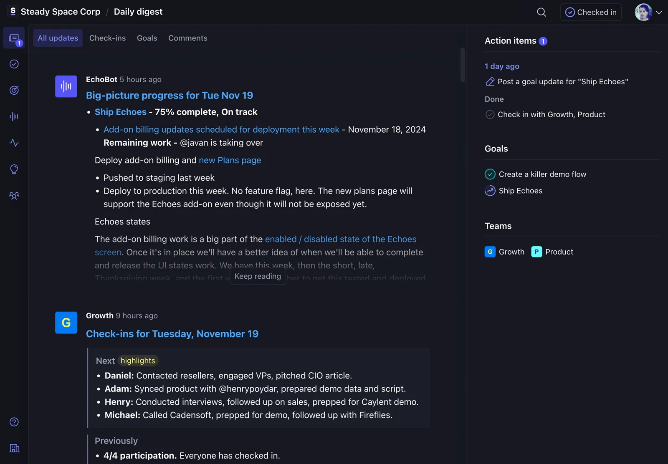The width and height of the screenshot is (668, 464).
Task: Switch to the Check-ins tab
Action: click(x=107, y=38)
